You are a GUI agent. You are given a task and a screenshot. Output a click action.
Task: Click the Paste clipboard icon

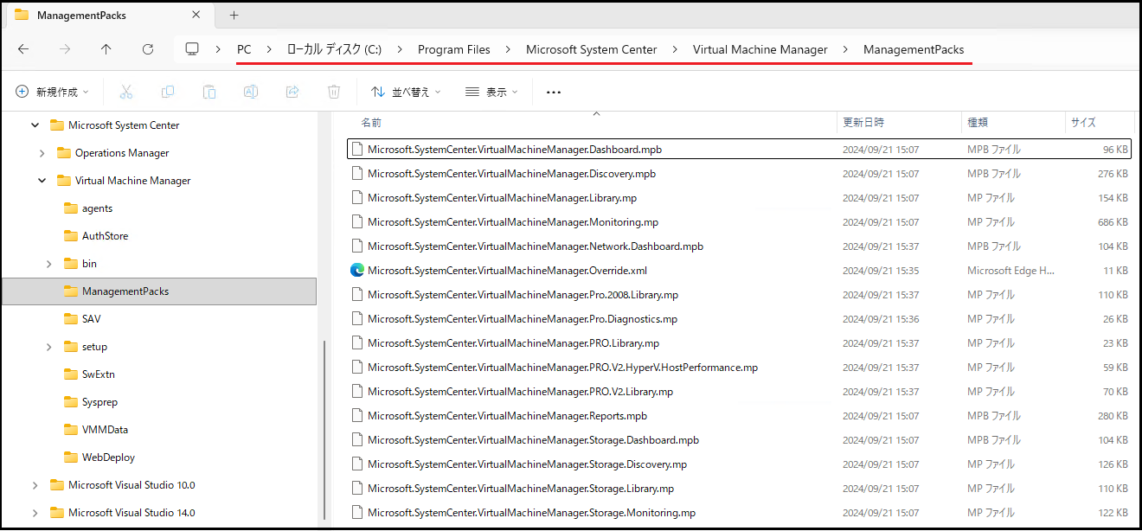tap(209, 92)
